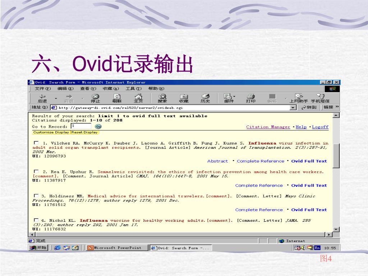Image resolution: width=368 pixels, height=276 pixels.
Task: Print the page using 打印 icon
Action: [250, 98]
